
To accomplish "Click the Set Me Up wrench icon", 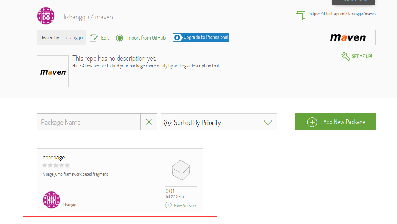I will coord(345,56).
